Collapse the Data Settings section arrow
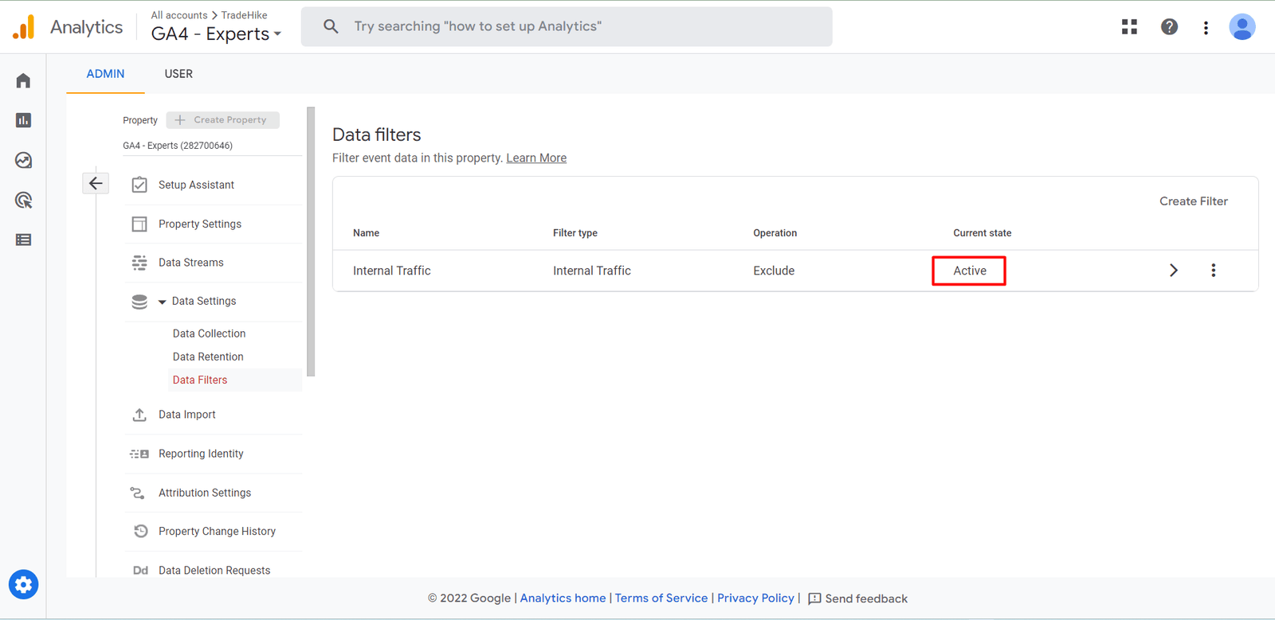 tap(163, 302)
